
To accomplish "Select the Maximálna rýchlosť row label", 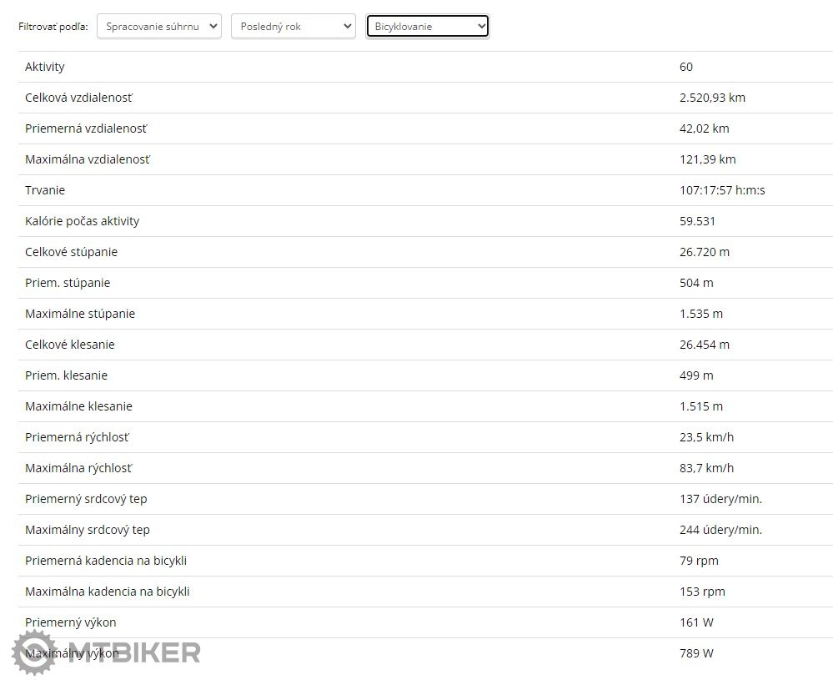I will [x=78, y=468].
